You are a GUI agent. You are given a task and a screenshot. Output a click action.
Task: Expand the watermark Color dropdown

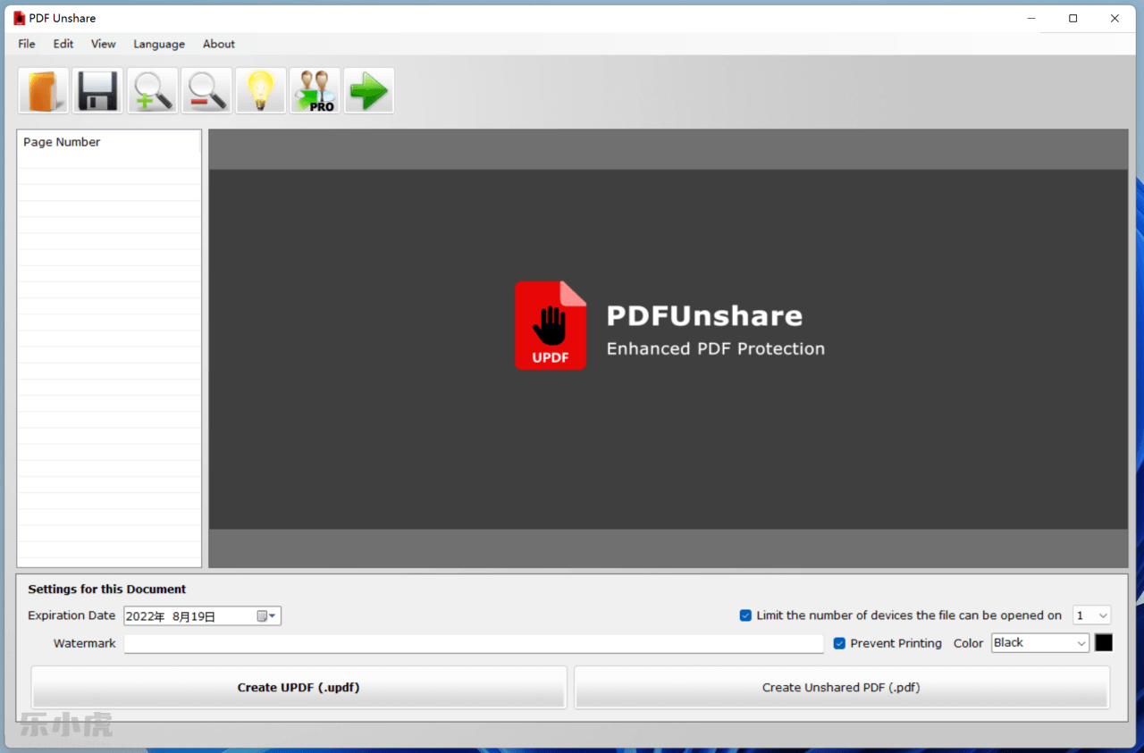[1040, 643]
